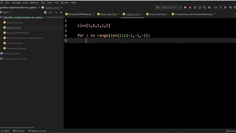
Task: Place cursor in the lis list code line
Action: click(x=94, y=25)
